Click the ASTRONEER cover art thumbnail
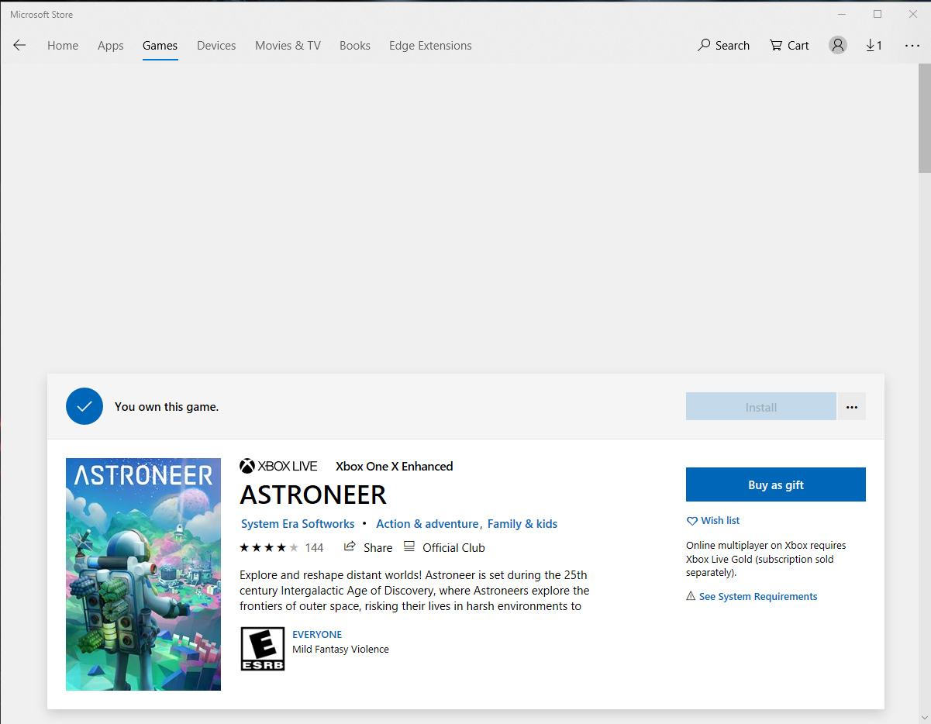The height and width of the screenshot is (724, 931). pyautogui.click(x=143, y=574)
